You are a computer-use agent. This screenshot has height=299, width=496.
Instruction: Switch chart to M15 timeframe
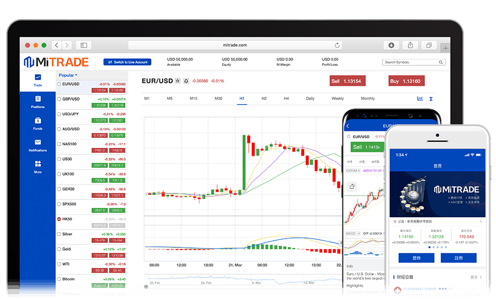click(193, 98)
